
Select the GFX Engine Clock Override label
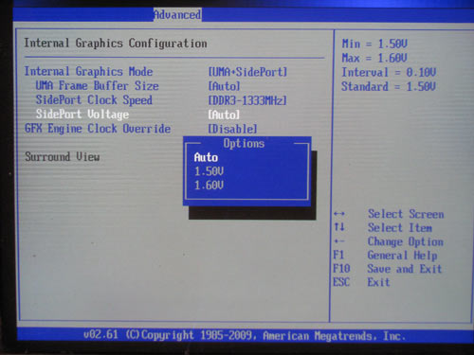pos(98,129)
